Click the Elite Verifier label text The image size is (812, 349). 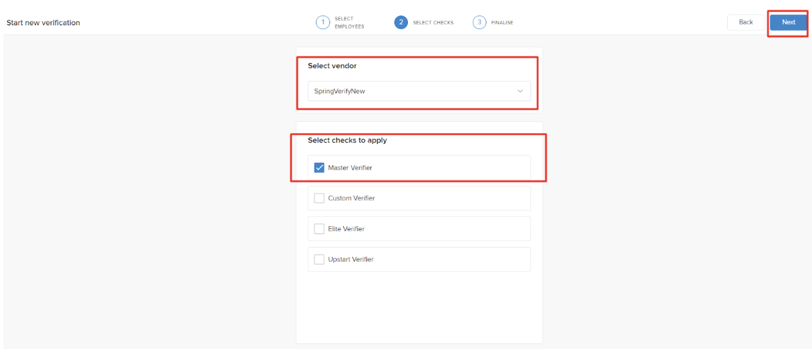(x=346, y=228)
